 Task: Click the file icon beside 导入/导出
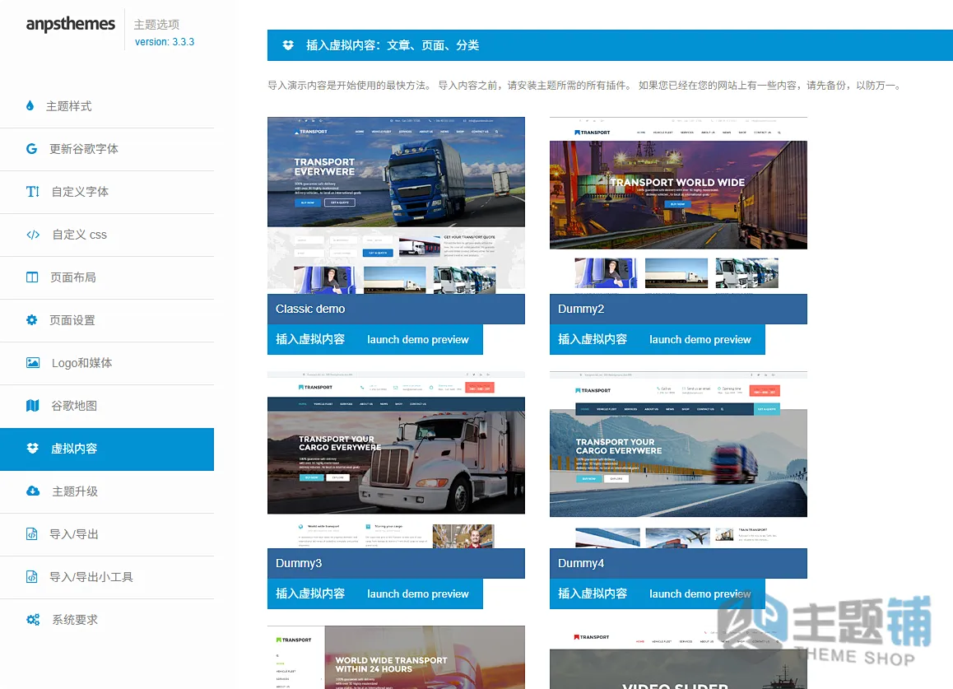coord(31,534)
